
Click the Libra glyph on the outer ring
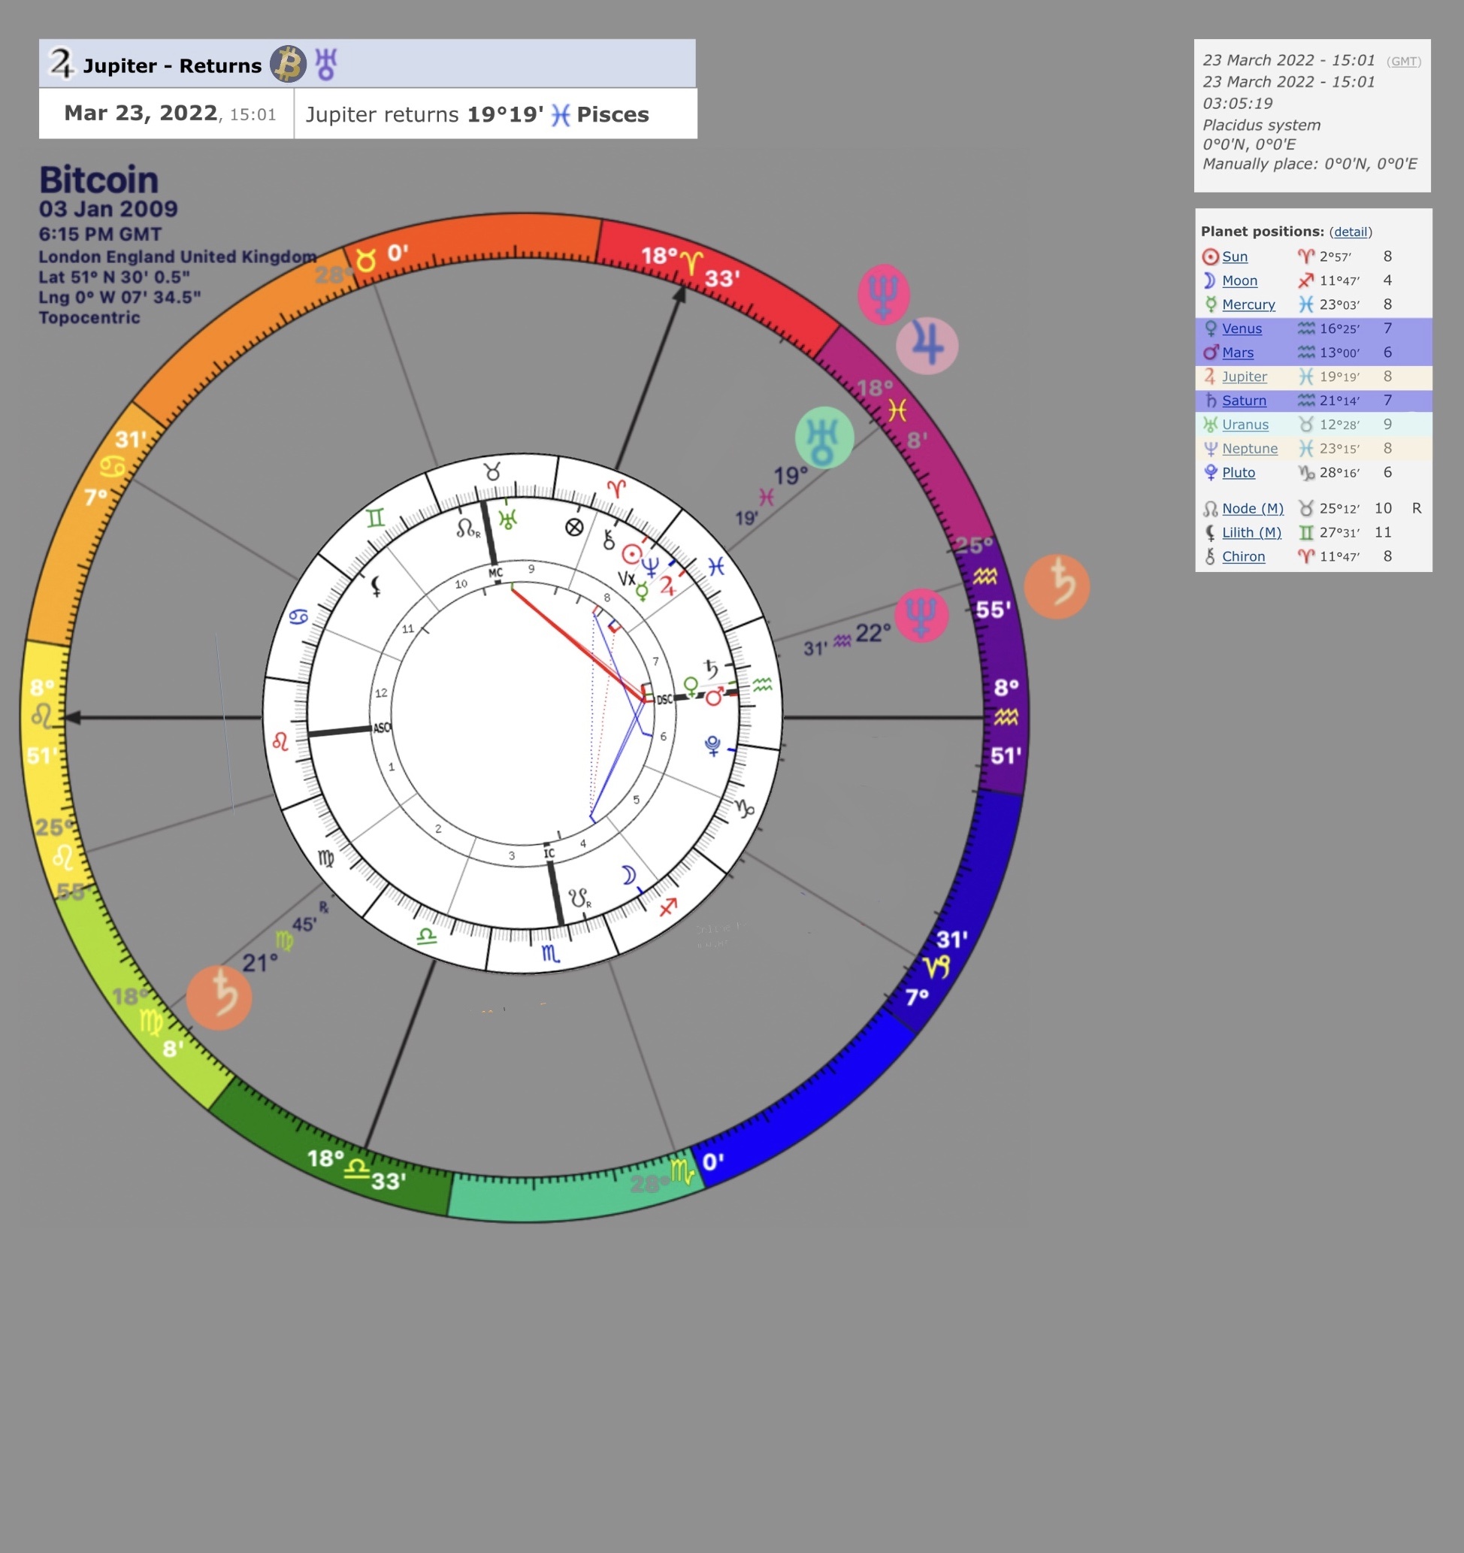357,1169
